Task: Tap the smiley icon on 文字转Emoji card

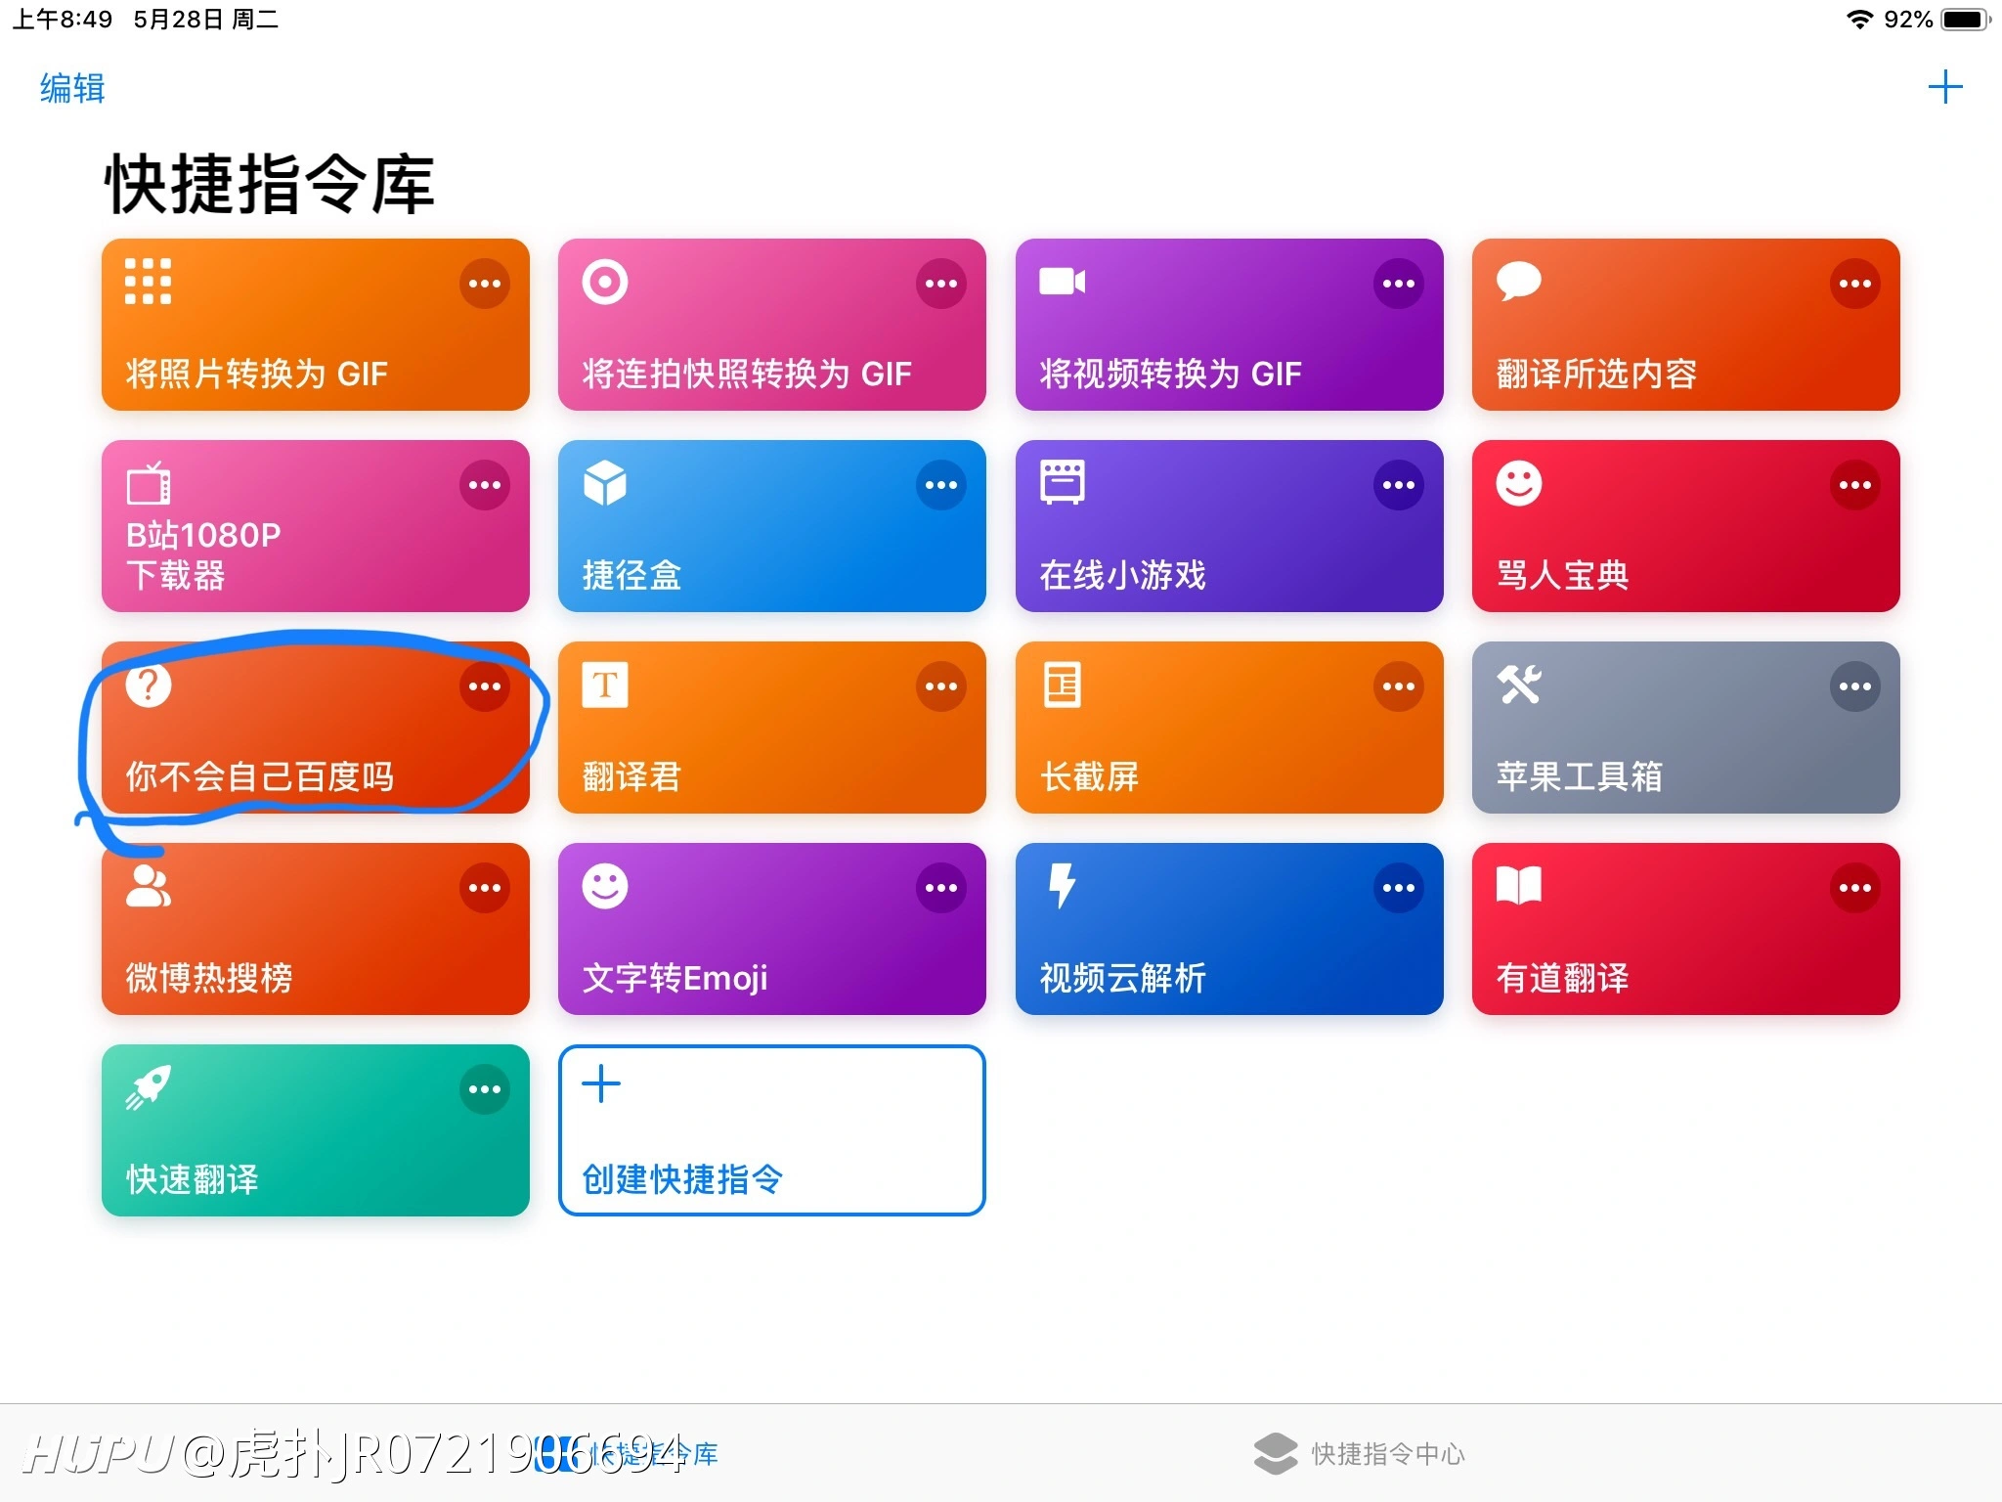Action: [605, 886]
